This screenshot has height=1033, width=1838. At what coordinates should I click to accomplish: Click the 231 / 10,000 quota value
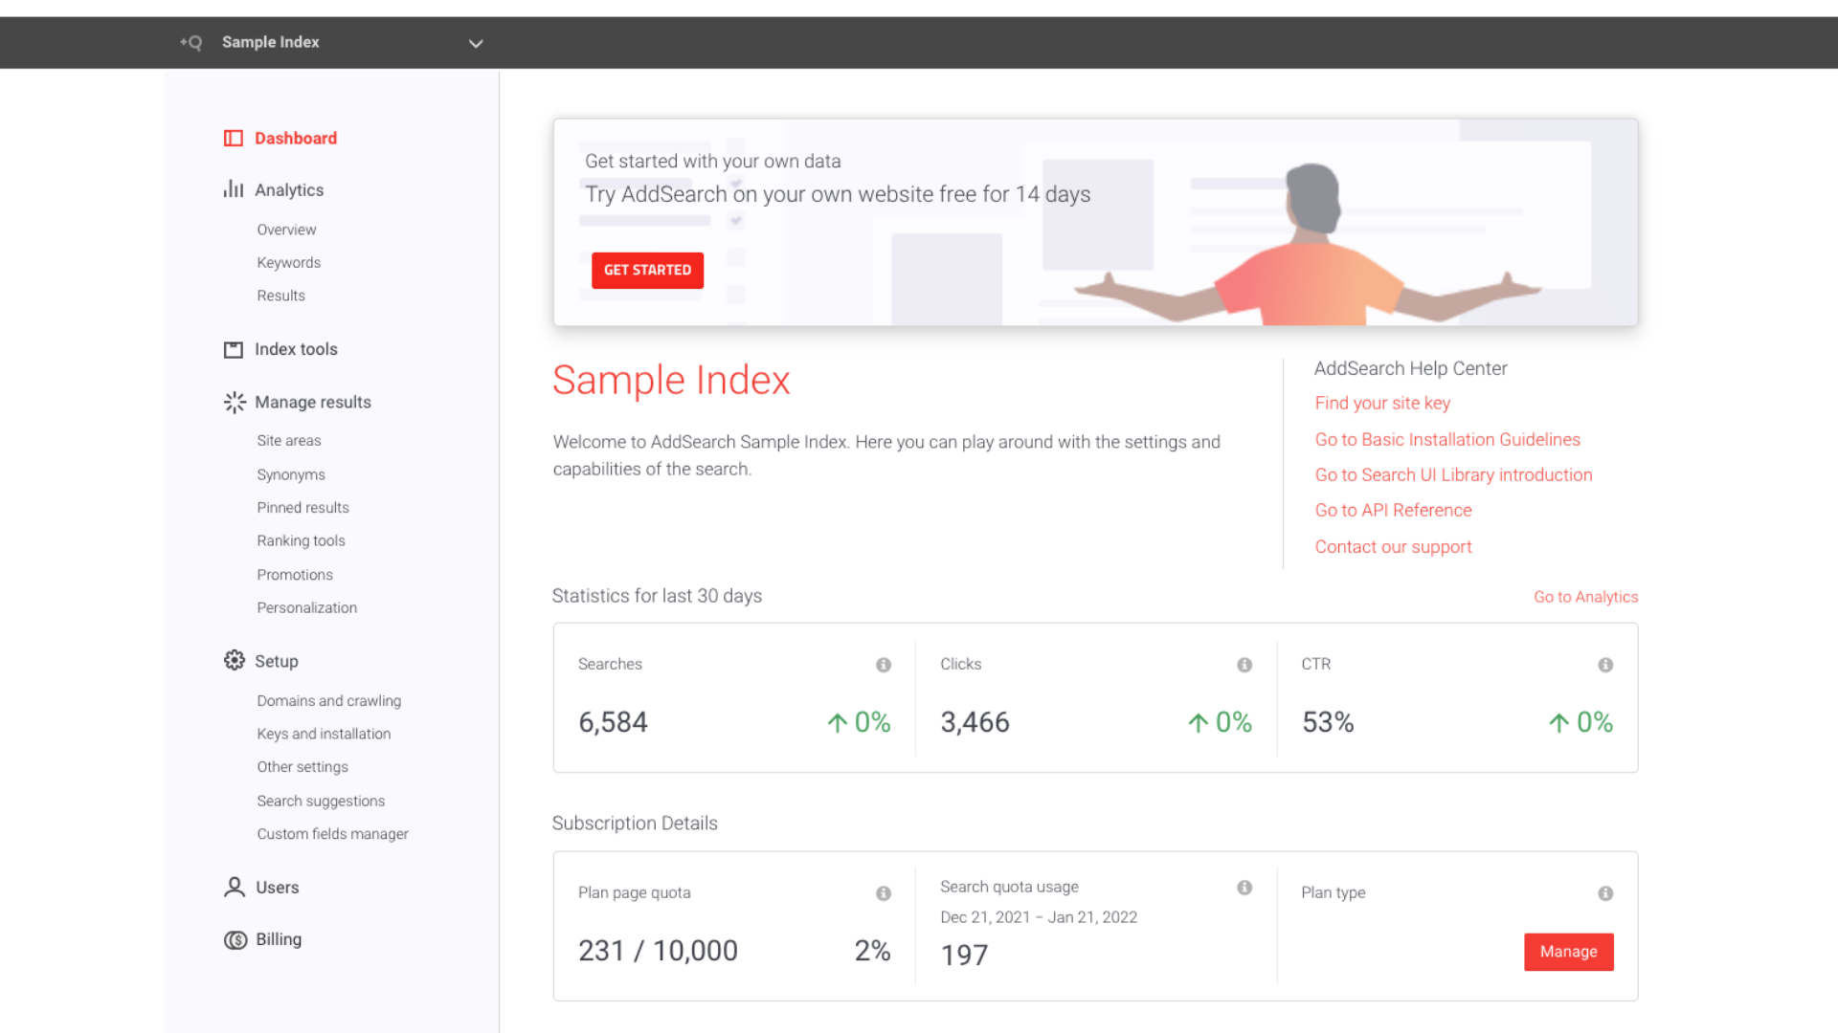pos(658,951)
